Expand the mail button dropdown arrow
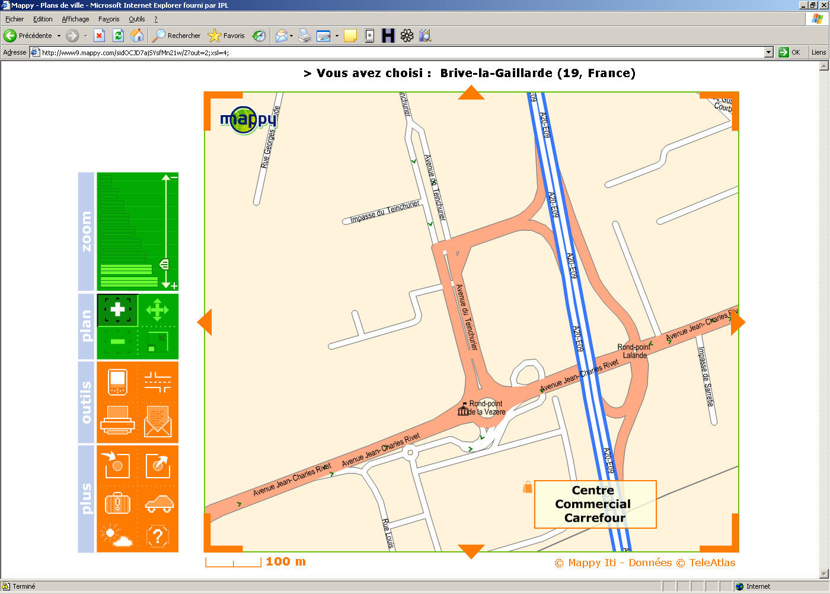 pyautogui.click(x=291, y=36)
